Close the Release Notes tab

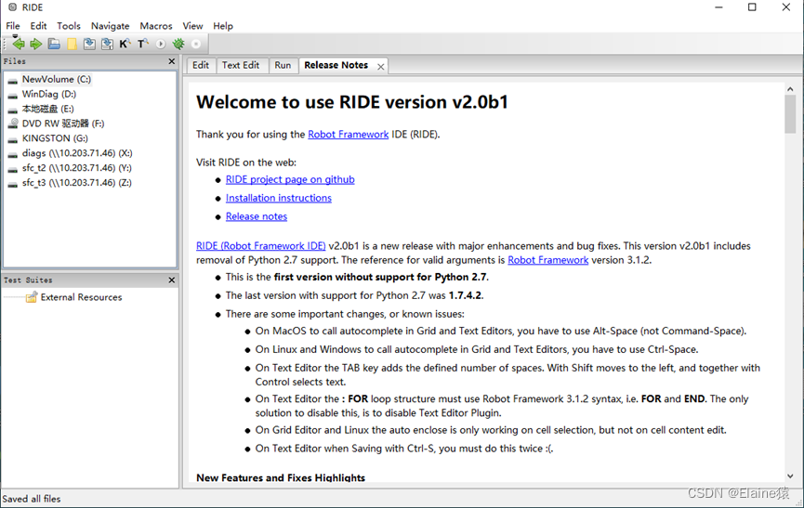click(x=380, y=67)
